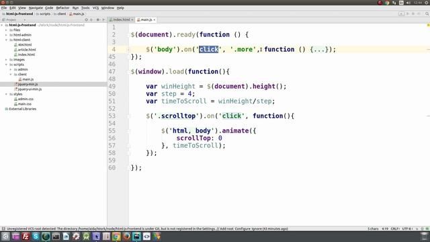Click the UTF-8 encoding in status bar
Screen dimensions: 430x242
point(407,229)
